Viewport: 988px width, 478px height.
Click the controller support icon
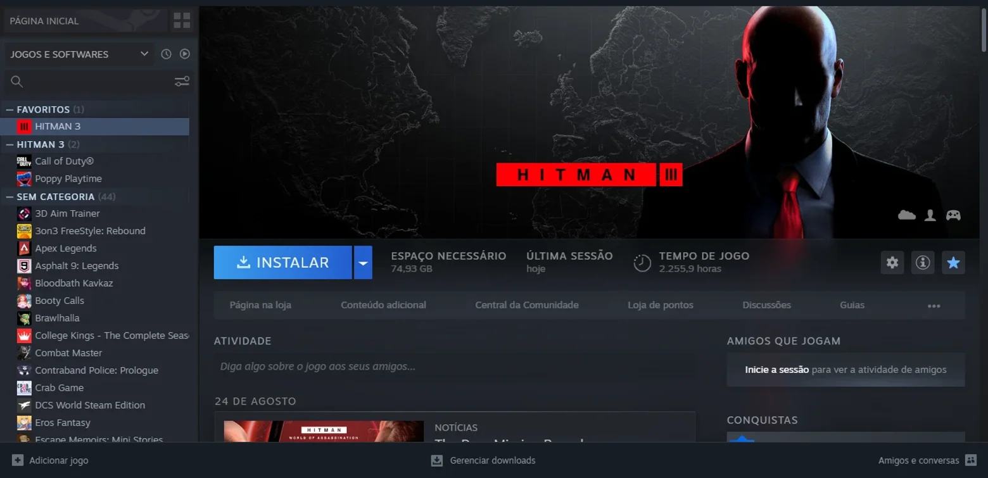click(x=953, y=215)
